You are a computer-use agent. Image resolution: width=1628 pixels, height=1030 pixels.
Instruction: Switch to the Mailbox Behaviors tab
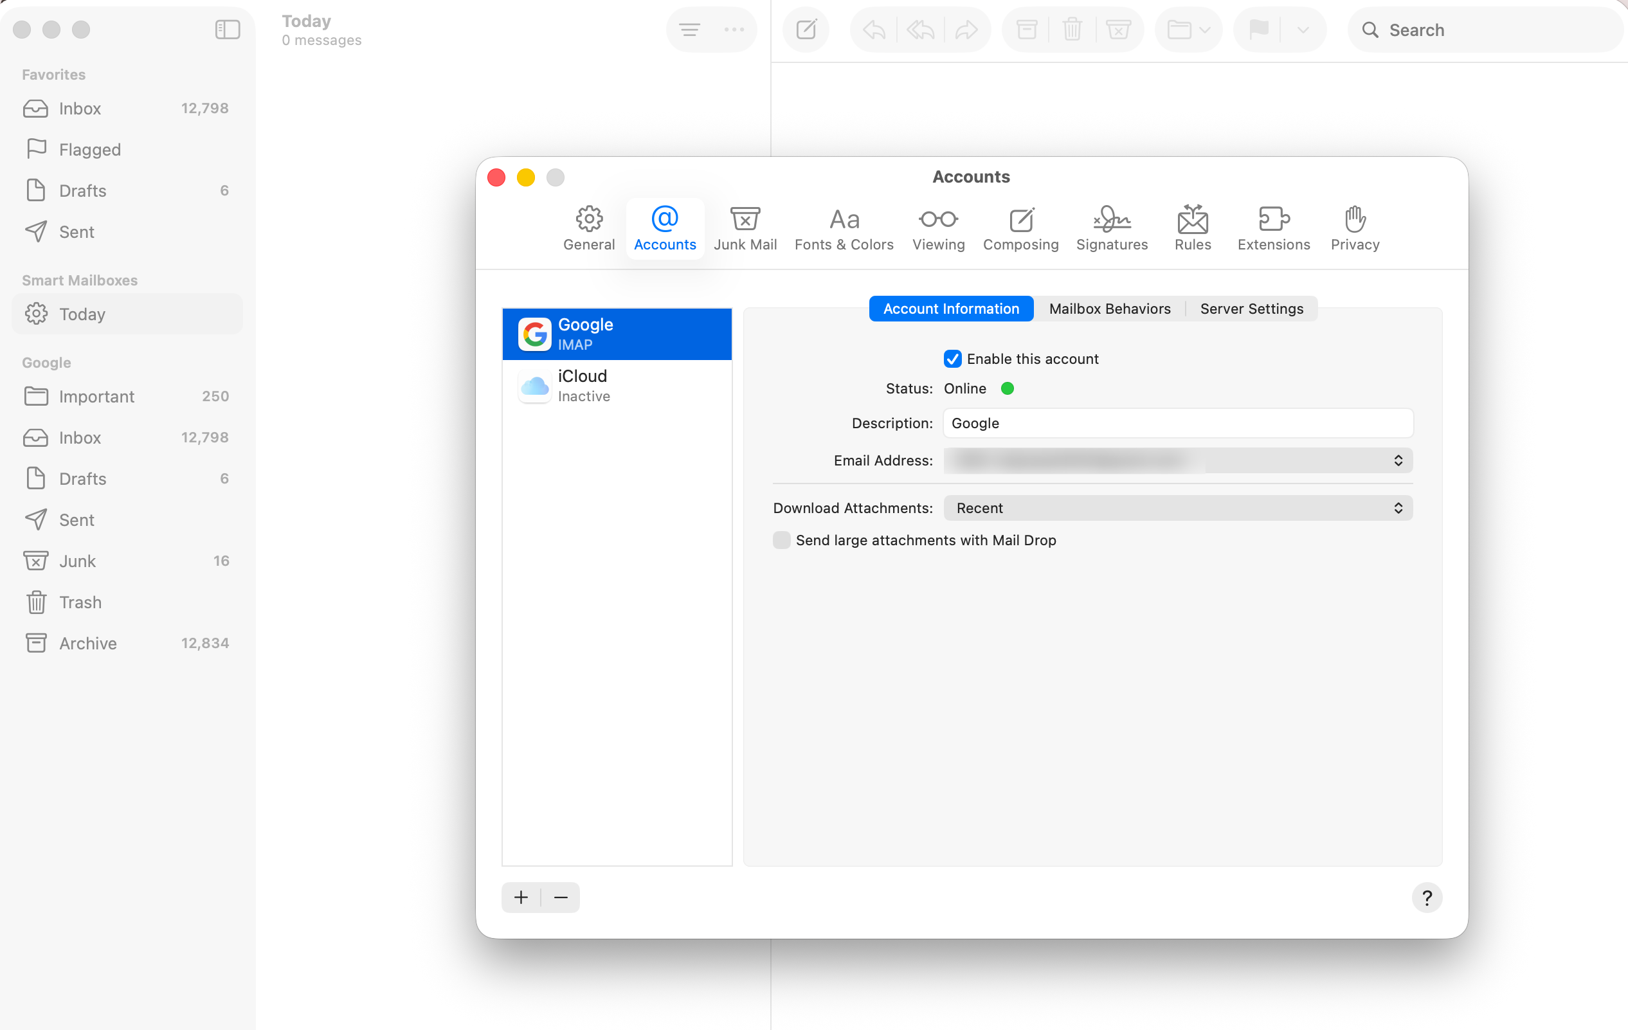[1110, 308]
